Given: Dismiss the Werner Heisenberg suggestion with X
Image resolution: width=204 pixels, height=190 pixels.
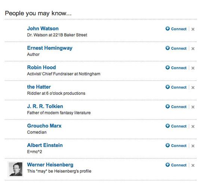Looking at the screenshot, I should pos(193,165).
